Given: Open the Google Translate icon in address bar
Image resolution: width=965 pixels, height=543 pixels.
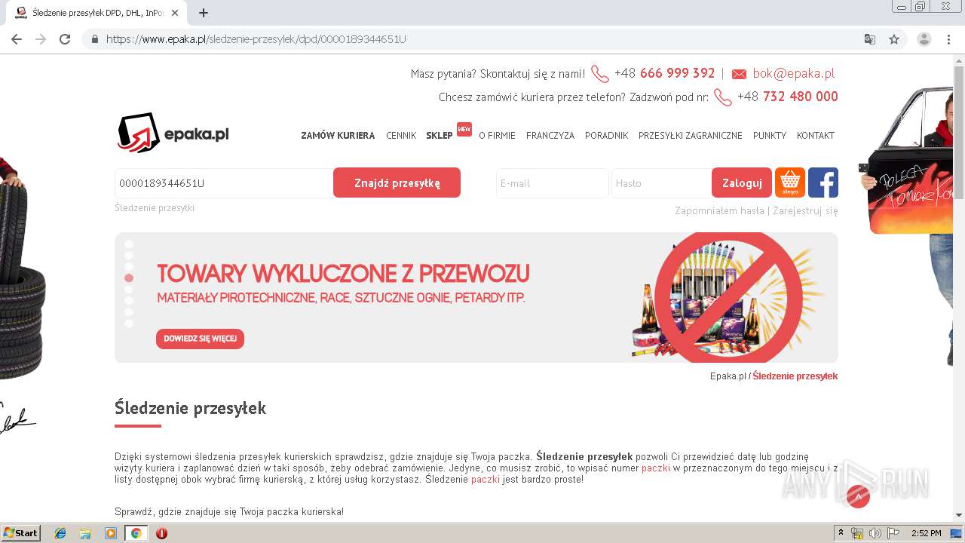Looking at the screenshot, I should tap(870, 39).
